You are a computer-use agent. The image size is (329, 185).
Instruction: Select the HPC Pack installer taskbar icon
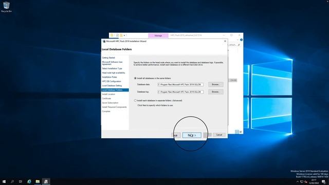[x=46, y=181]
